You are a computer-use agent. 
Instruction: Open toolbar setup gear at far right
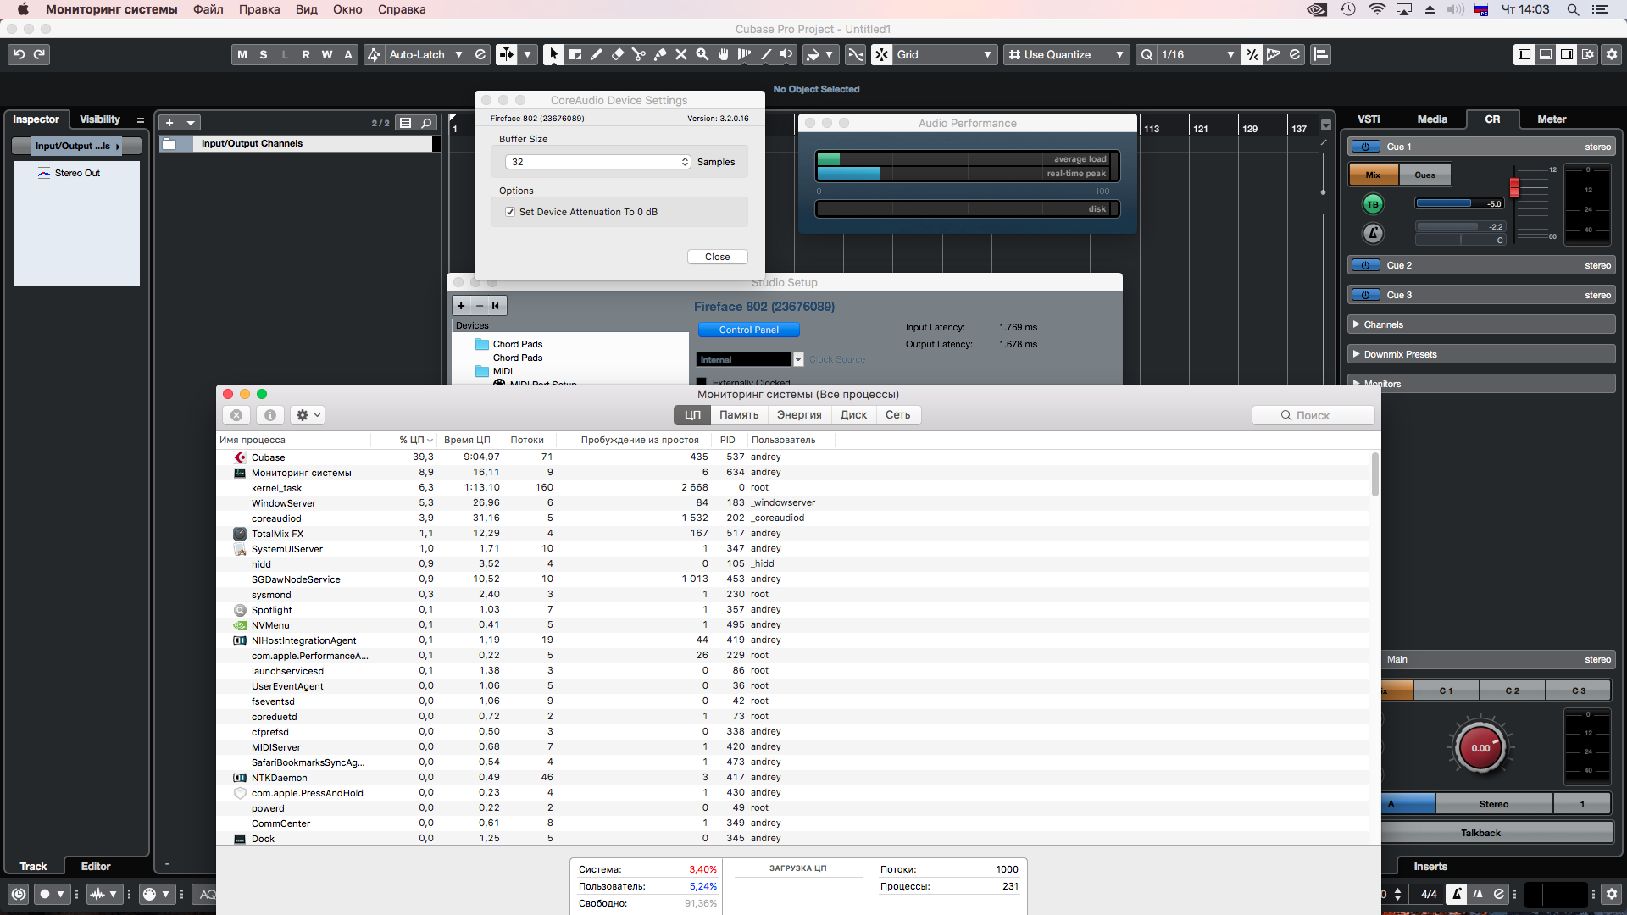click(1612, 54)
